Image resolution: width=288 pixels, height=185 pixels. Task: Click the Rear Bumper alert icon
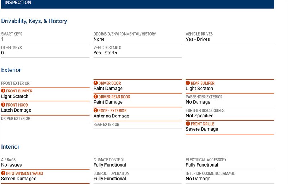tap(188, 83)
